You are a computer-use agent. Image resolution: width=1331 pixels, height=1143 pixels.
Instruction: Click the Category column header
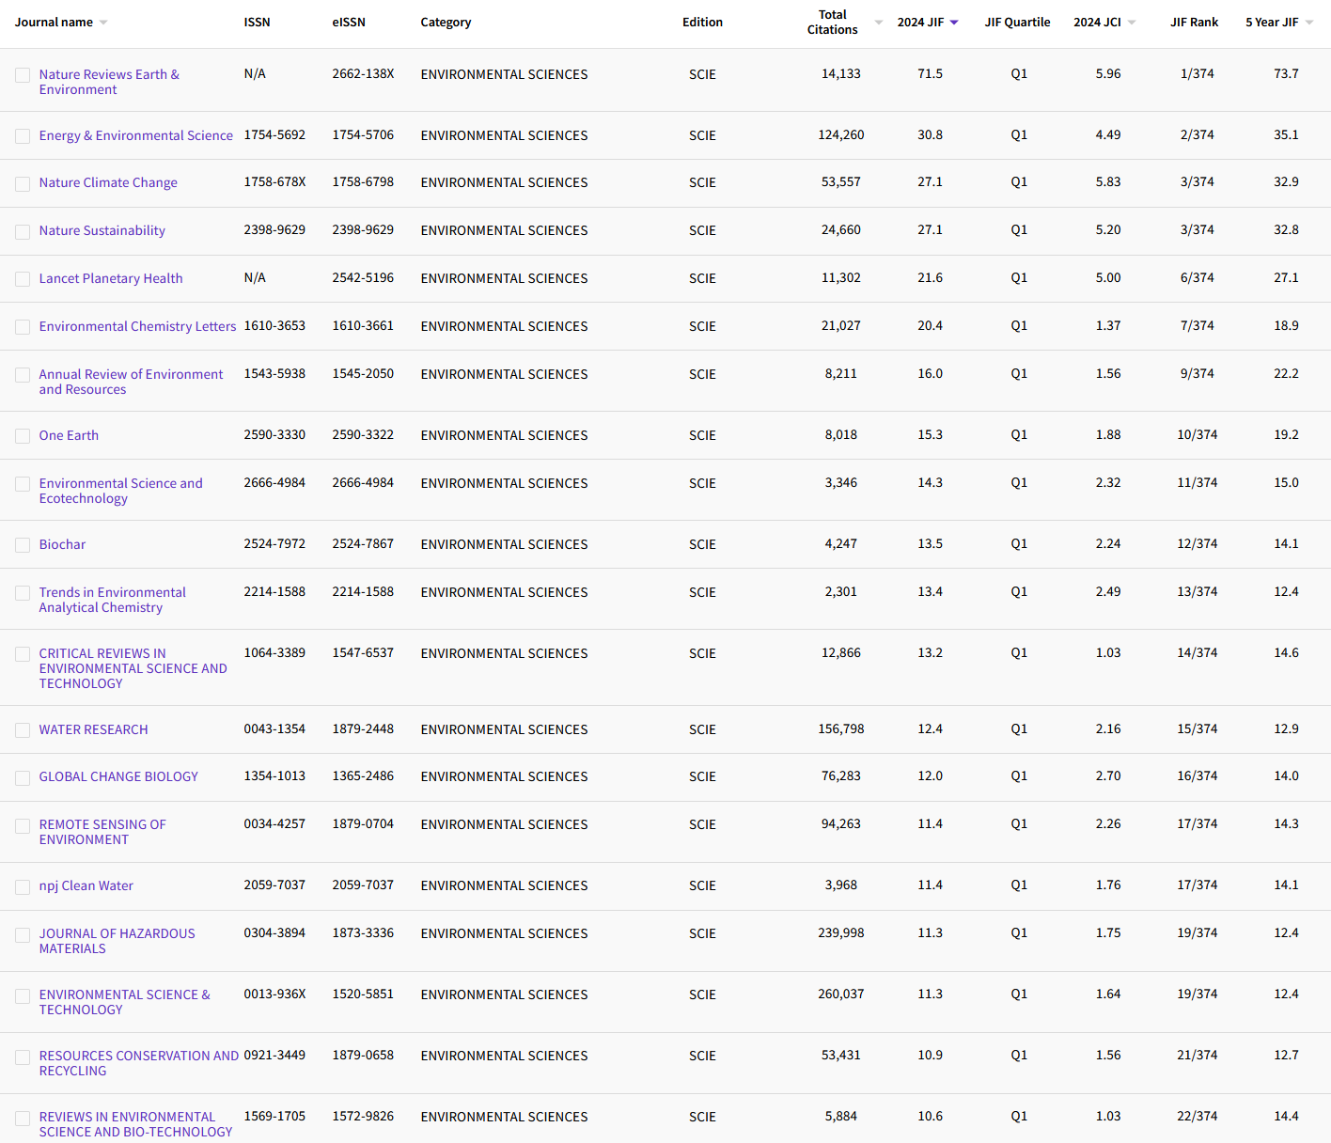(446, 23)
